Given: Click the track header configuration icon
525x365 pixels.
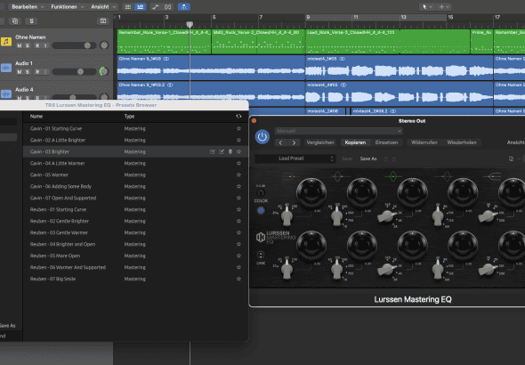Looking at the screenshot, I should coord(103,21).
